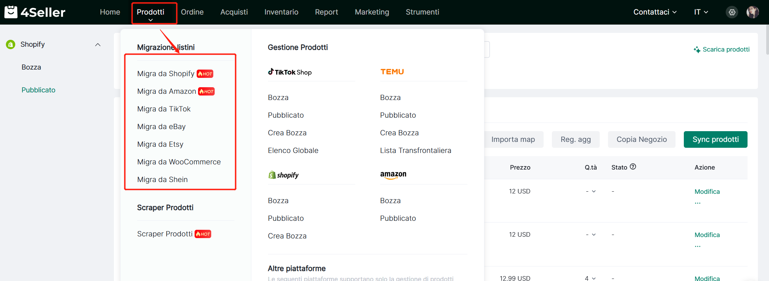Click Modifica in second 12 USD row
Viewport: 769px width, 281px height.
[x=707, y=235]
